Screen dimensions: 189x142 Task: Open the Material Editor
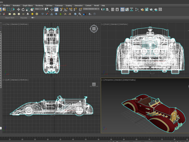tap(137, 9)
